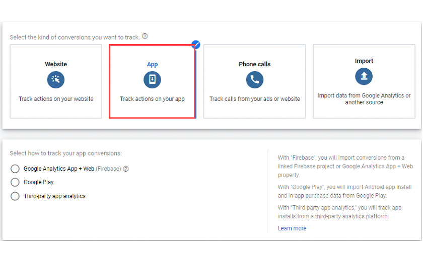Click 'Third-party app analytics' option label
The height and width of the screenshot is (263, 423).
[x=54, y=196]
